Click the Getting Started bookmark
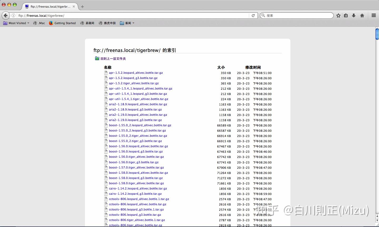Screen dimensions: 379x227 point(65,23)
